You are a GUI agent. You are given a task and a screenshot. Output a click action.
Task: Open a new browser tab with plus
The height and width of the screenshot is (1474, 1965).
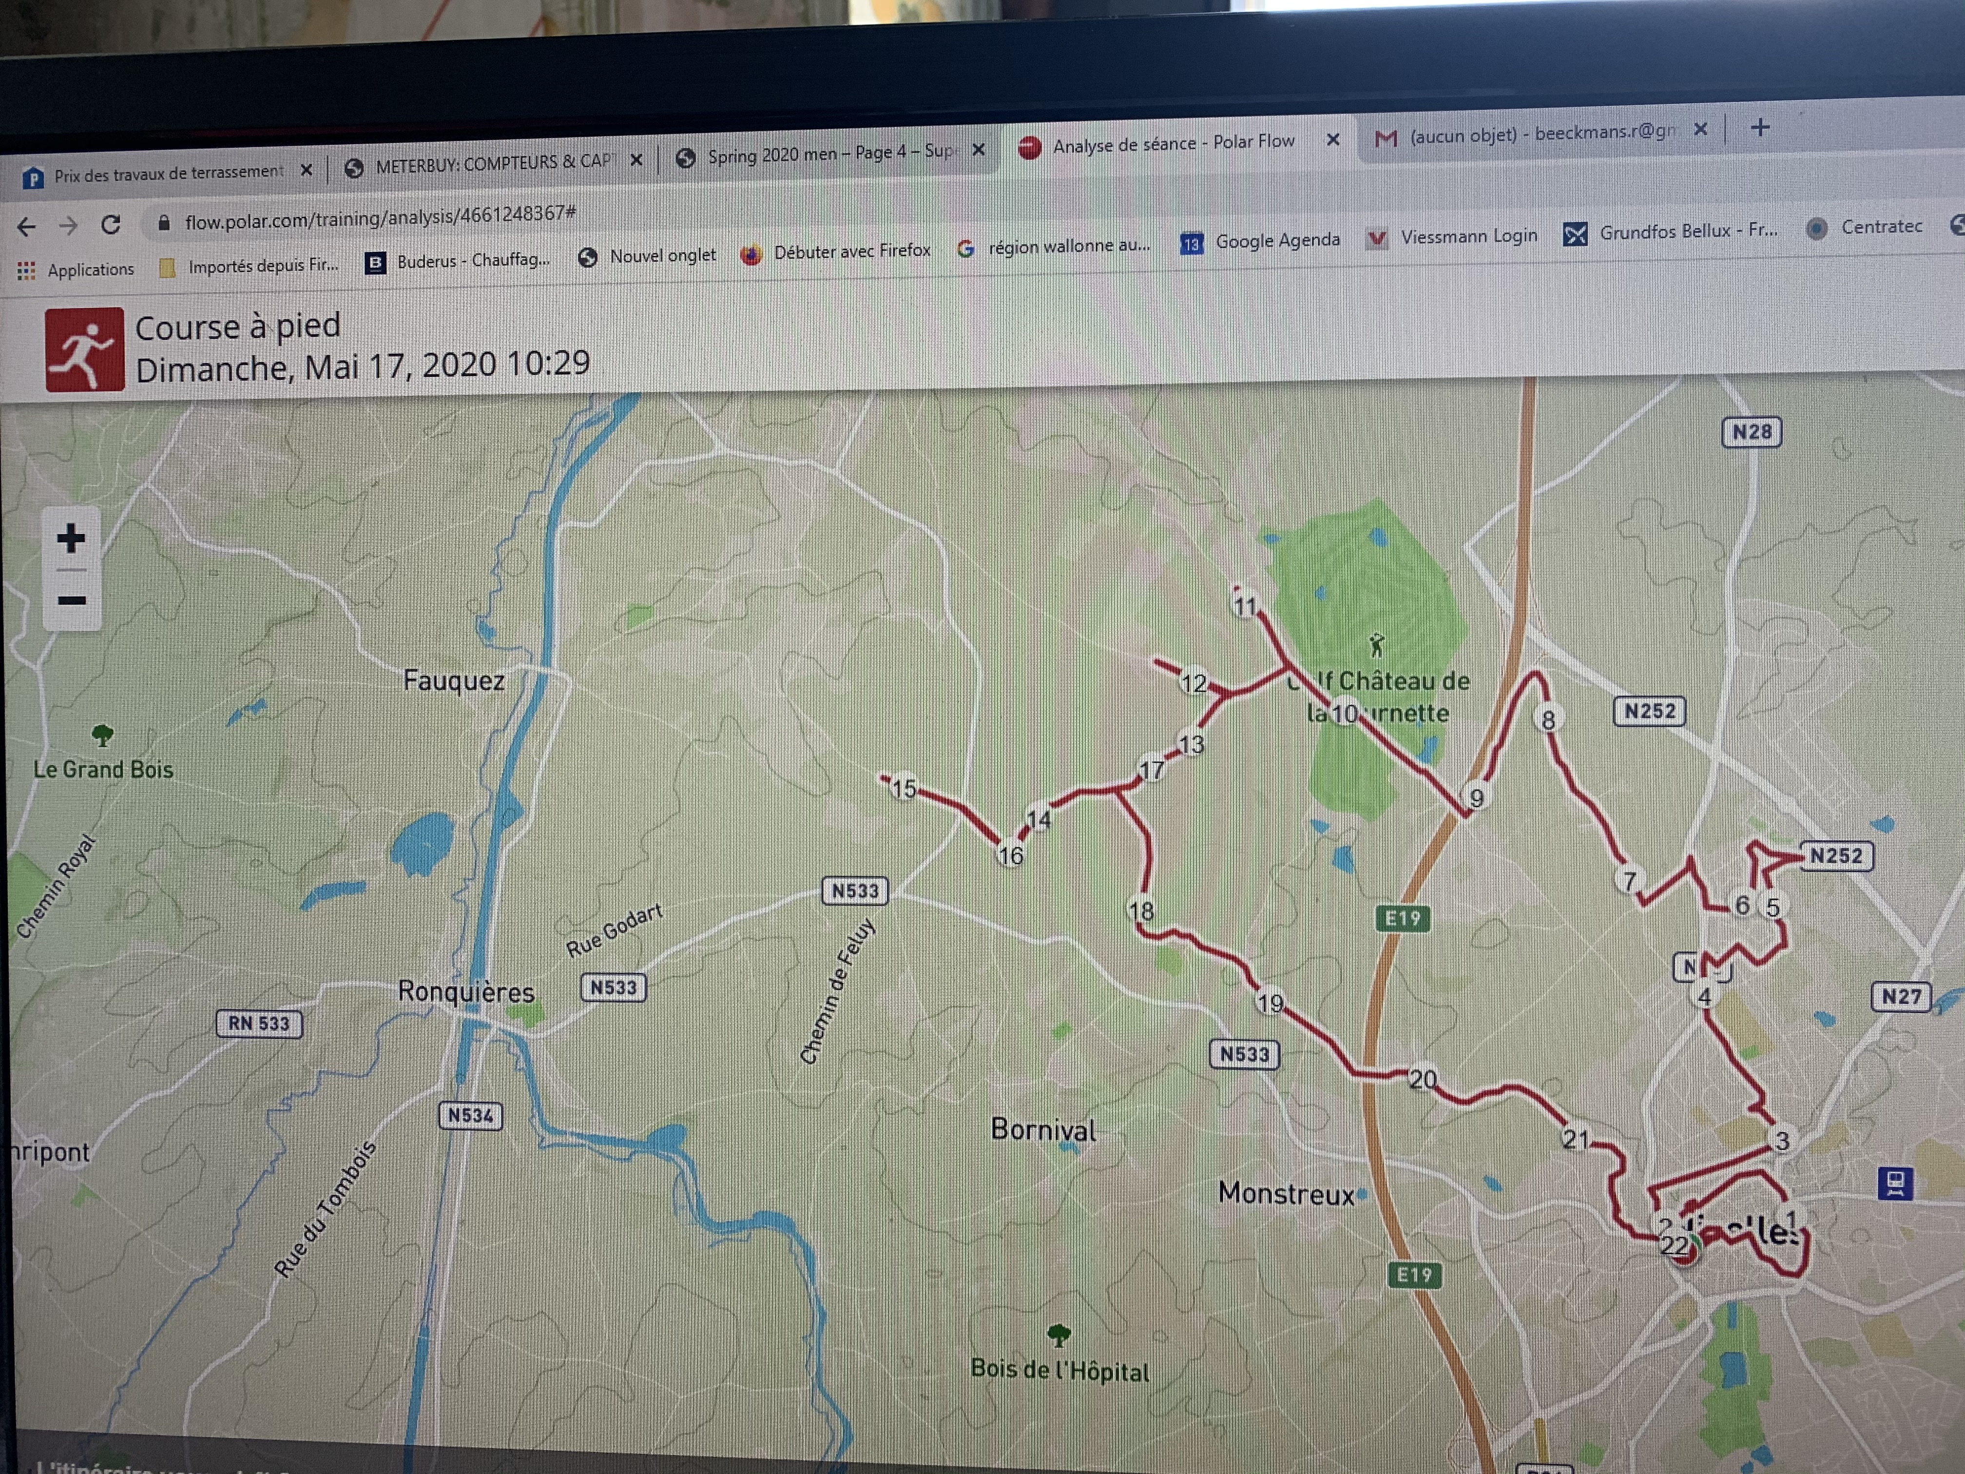[1760, 128]
